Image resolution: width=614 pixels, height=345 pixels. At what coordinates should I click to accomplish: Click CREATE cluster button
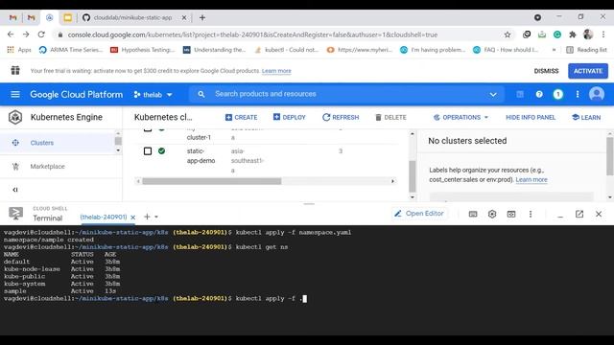click(241, 117)
